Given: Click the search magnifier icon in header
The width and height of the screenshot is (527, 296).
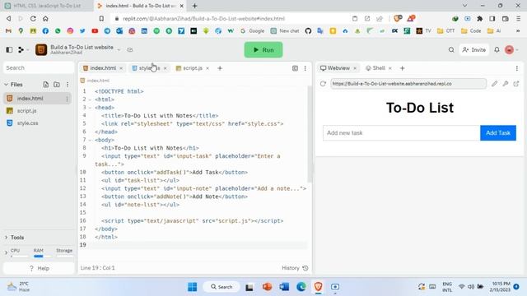Looking at the screenshot, I should [451, 49].
